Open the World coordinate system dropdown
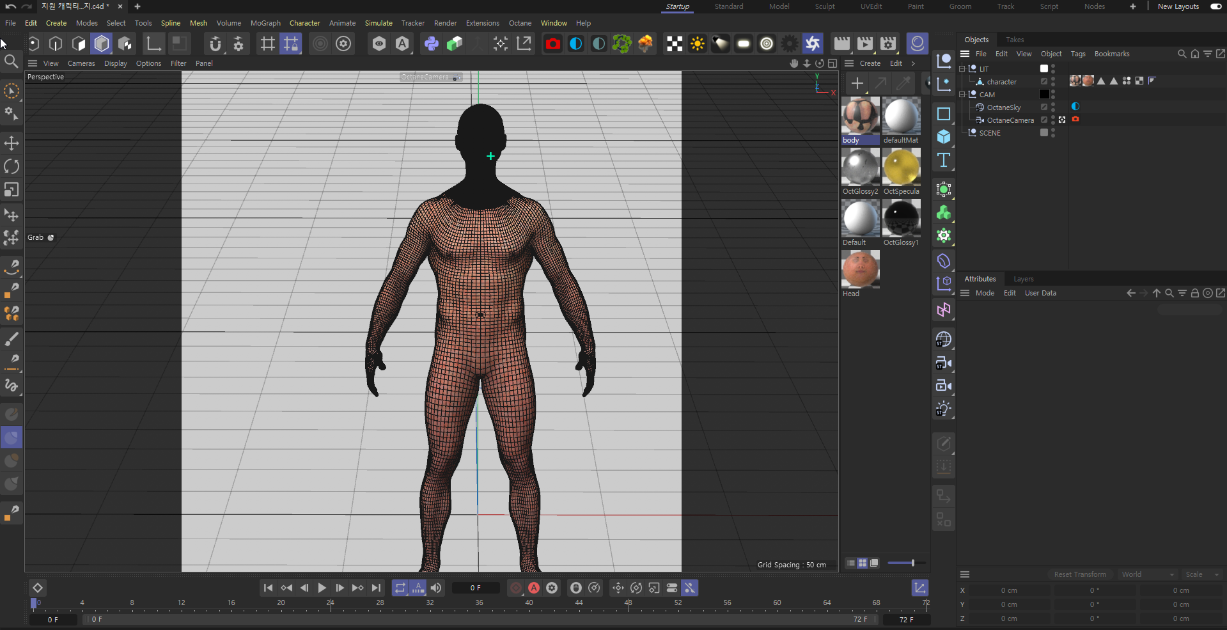 [x=1148, y=574]
